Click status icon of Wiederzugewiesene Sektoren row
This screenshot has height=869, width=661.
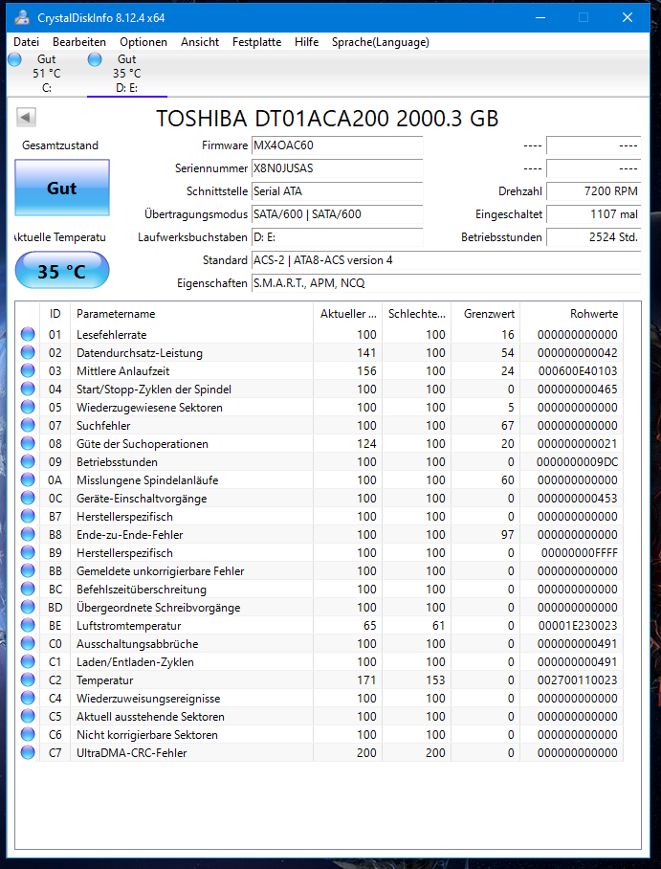pyautogui.click(x=28, y=408)
